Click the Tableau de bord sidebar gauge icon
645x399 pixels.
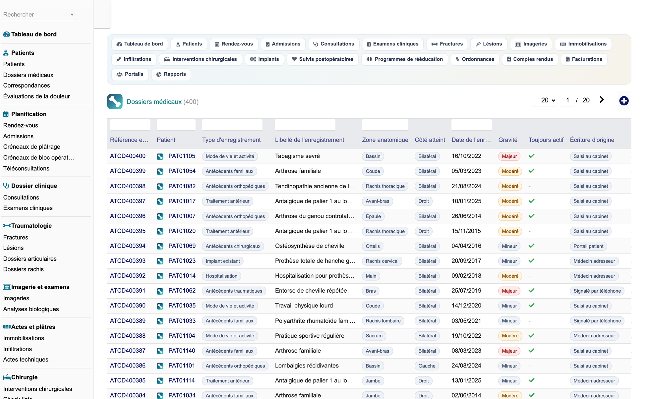point(6,34)
